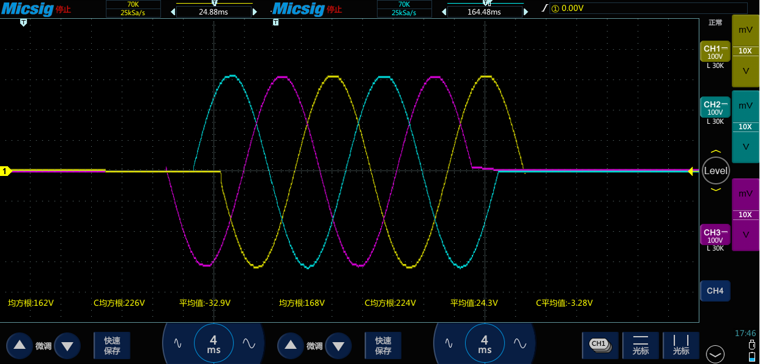Tap 快速保存 quick save below C均方根:224V
The image size is (760, 364).
tap(383, 345)
